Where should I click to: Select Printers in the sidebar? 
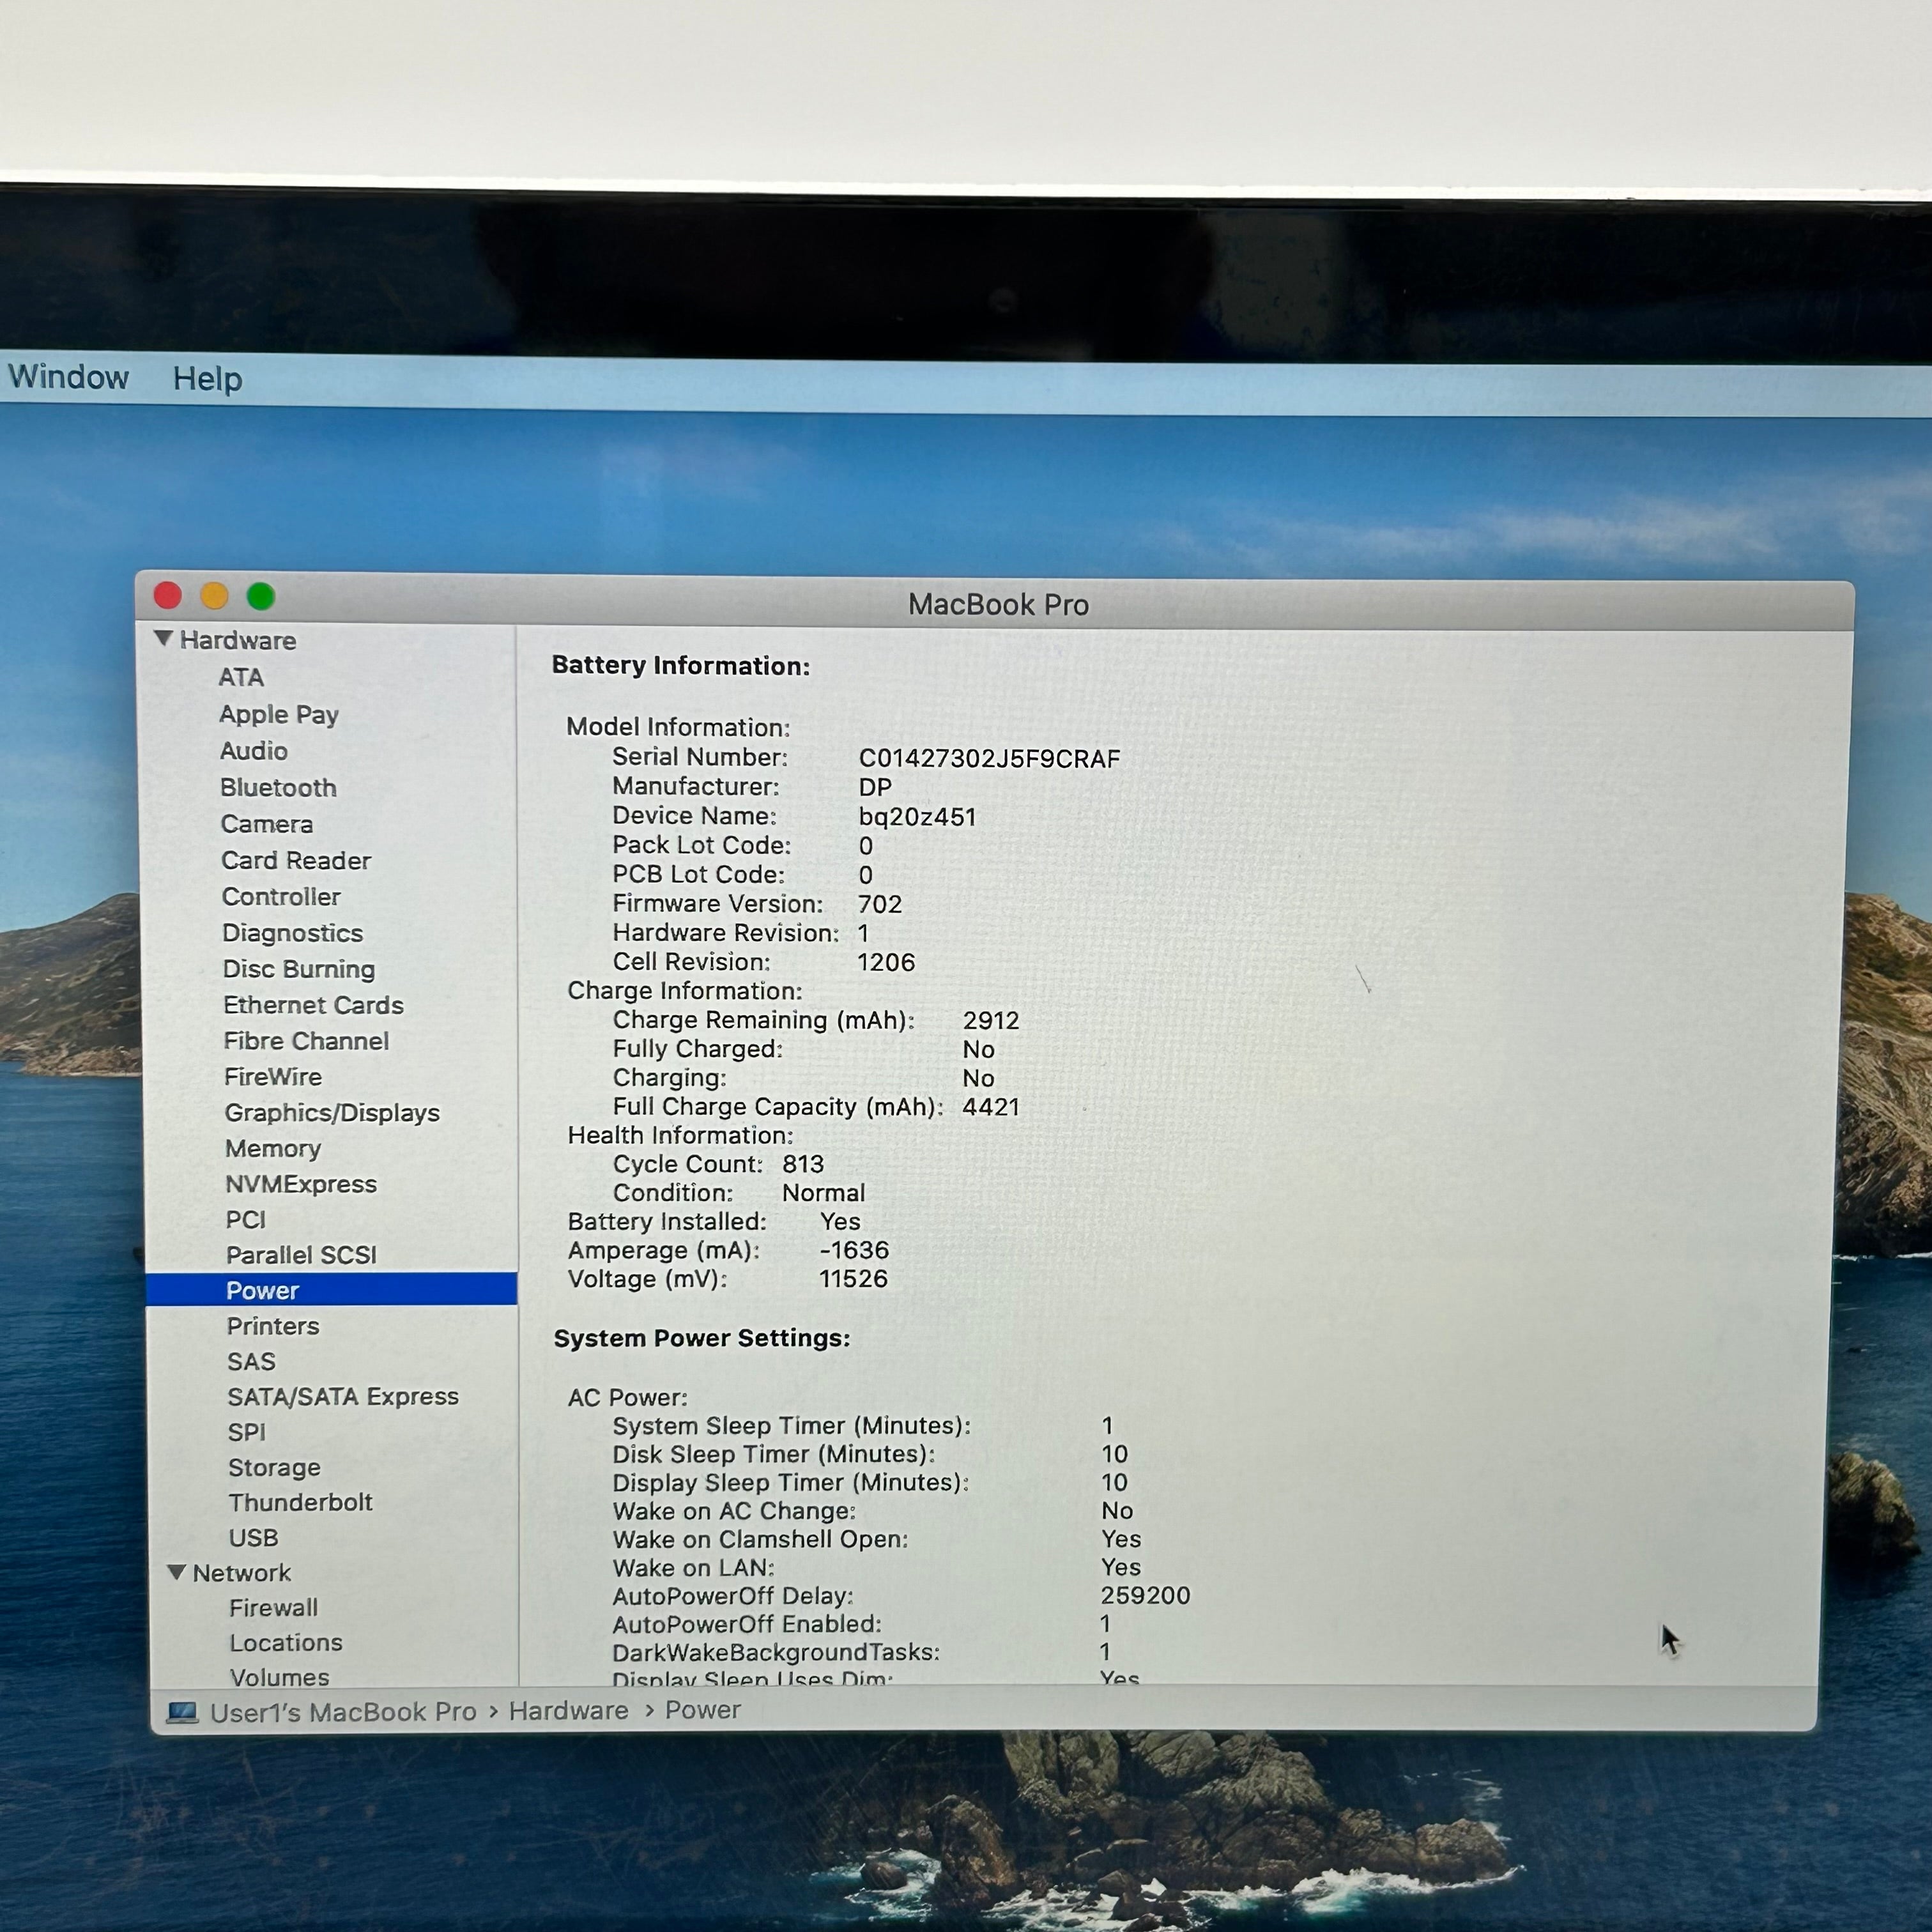(x=273, y=1326)
